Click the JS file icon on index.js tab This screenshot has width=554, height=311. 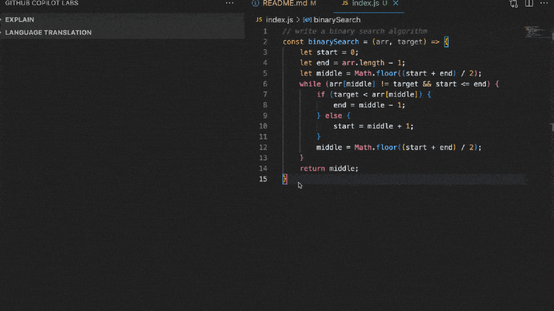(x=345, y=3)
